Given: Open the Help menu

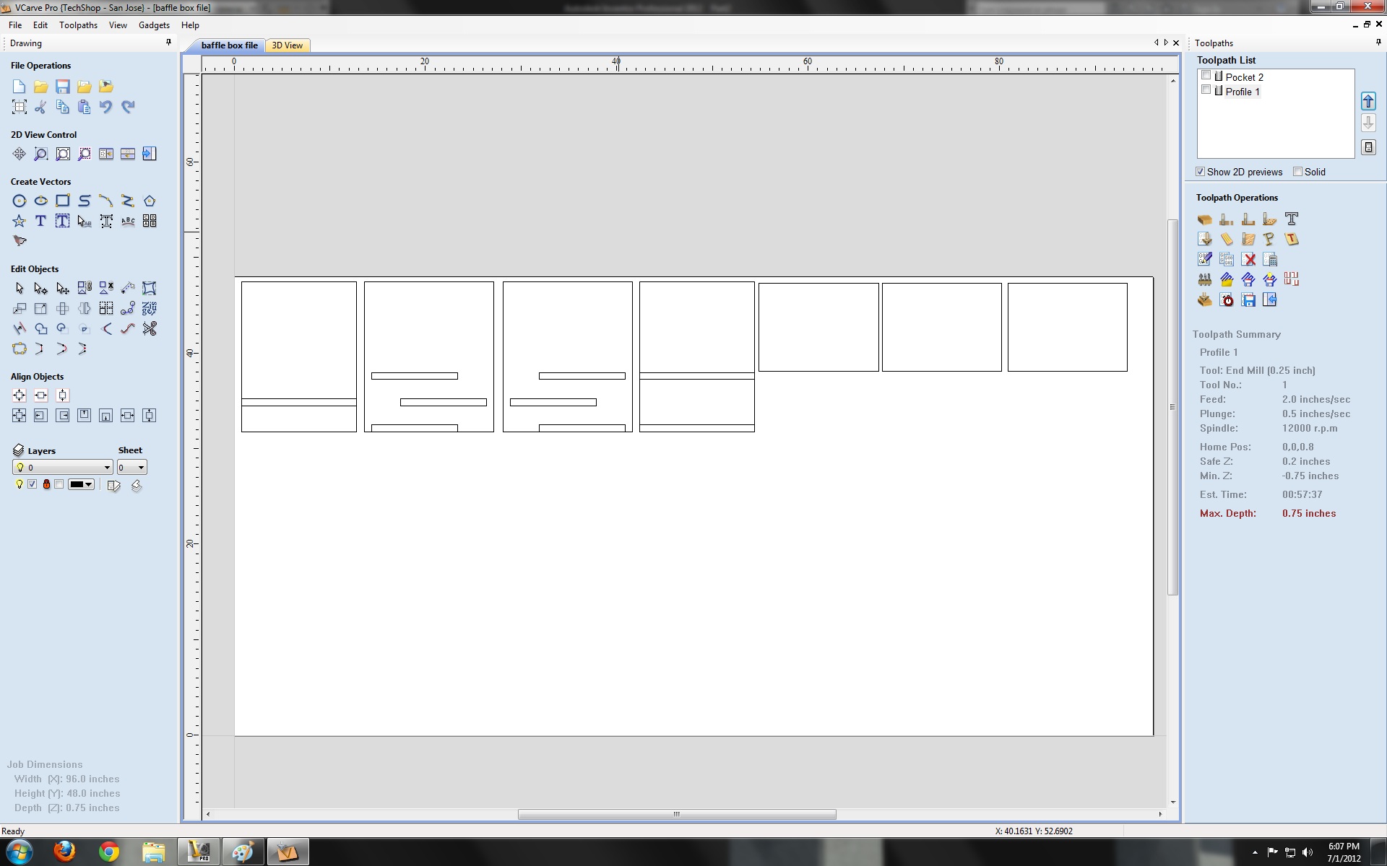Looking at the screenshot, I should click(190, 25).
